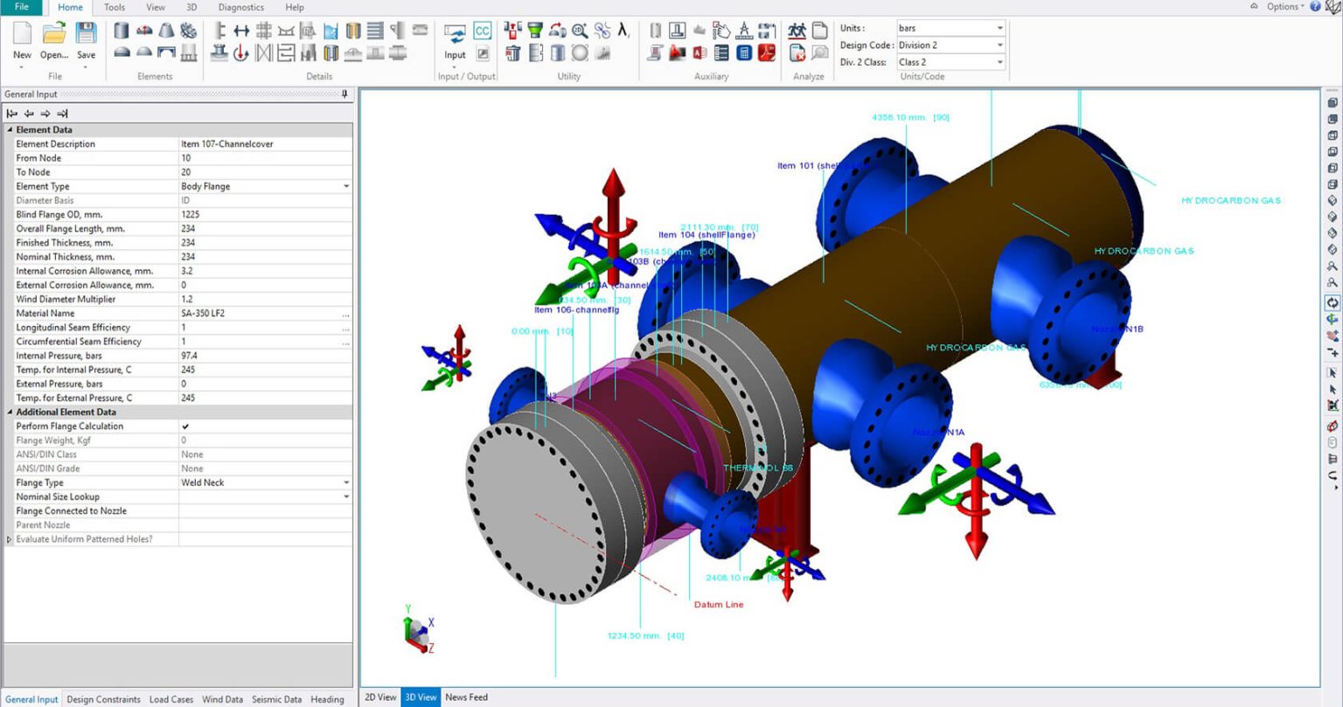Uncheck Perform Flange Calculation
This screenshot has width=1343, height=707.
point(184,426)
